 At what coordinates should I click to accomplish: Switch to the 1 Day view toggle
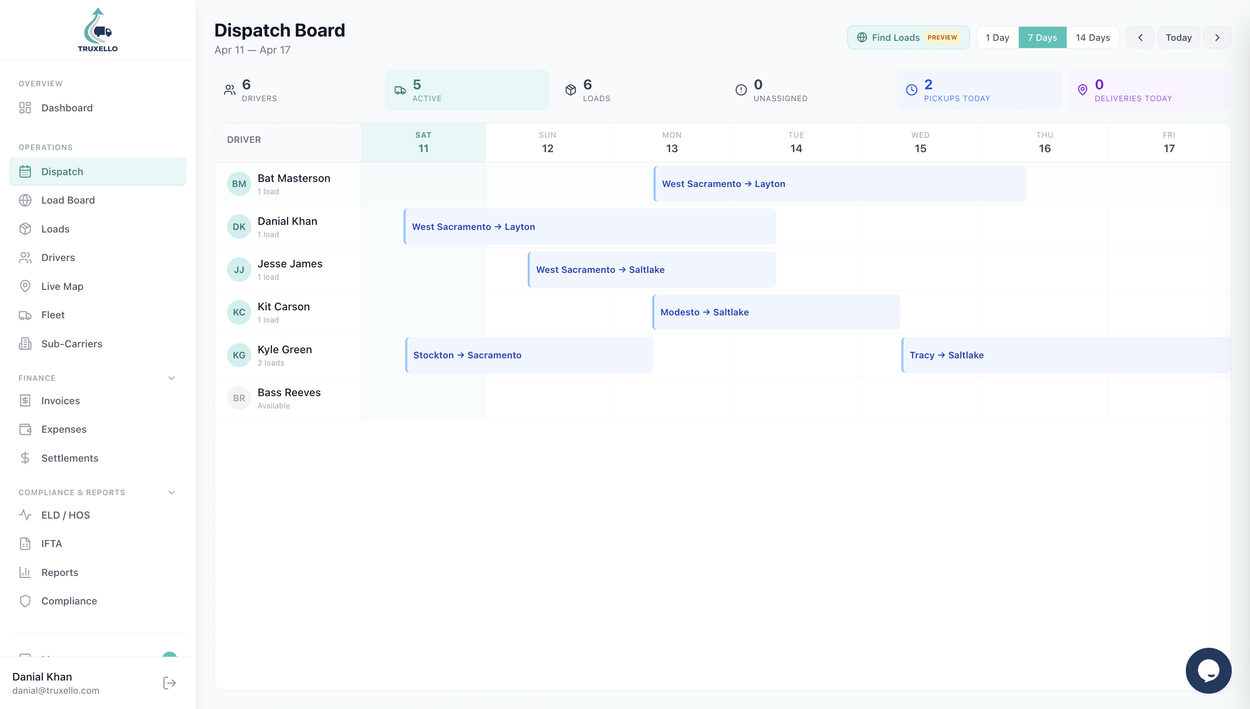pyautogui.click(x=997, y=37)
